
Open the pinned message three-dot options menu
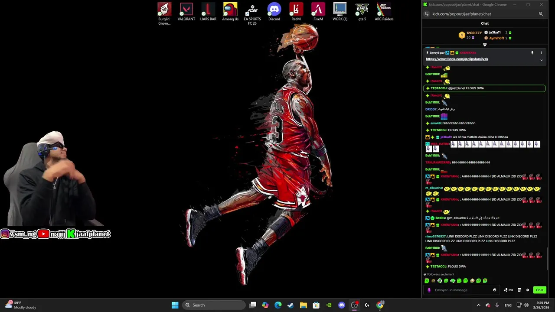(541, 53)
